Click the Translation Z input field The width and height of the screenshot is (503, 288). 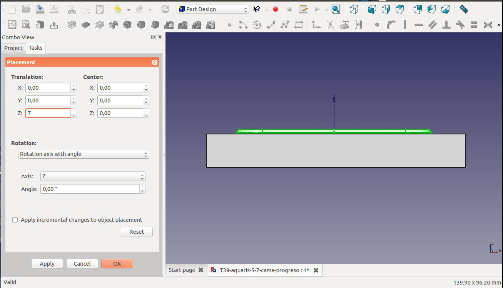point(48,113)
